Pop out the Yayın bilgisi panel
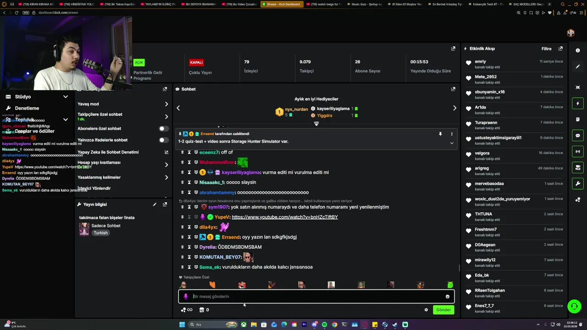The image size is (587, 330). click(x=165, y=204)
